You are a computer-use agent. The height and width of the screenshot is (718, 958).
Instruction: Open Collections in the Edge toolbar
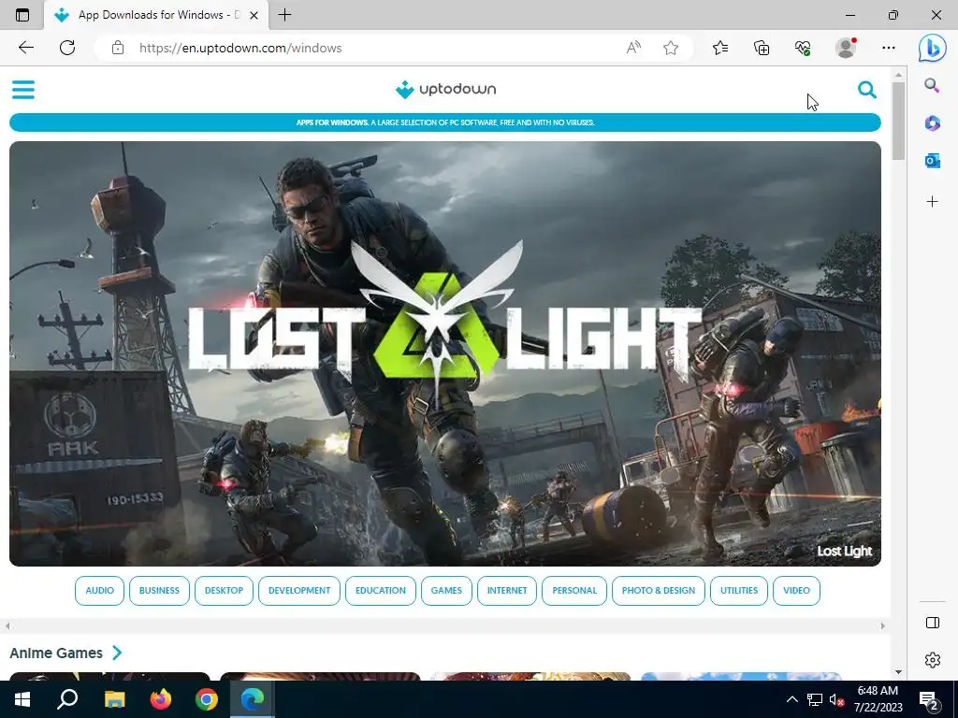click(762, 48)
